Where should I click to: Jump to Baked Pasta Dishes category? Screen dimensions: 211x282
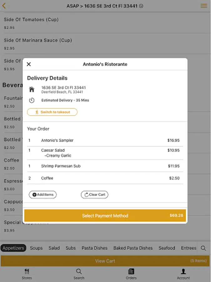pos(133,248)
